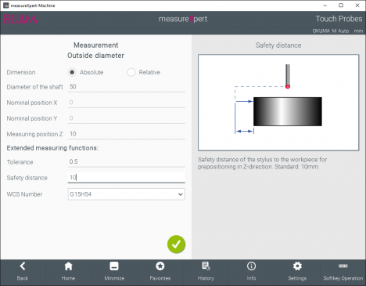366x286 pixels.
Task: Go back using the Back arrow icon
Action: pos(23,266)
